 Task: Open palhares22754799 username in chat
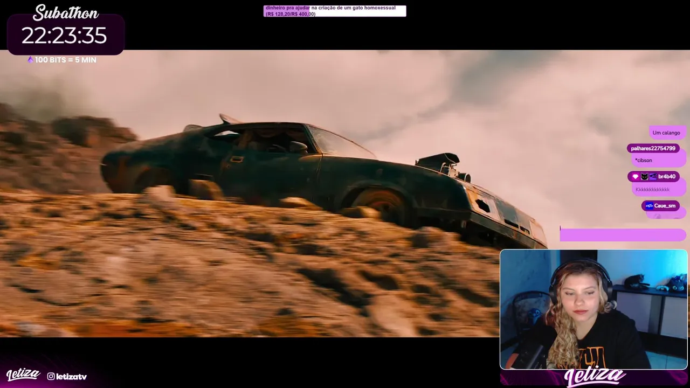pyautogui.click(x=653, y=148)
